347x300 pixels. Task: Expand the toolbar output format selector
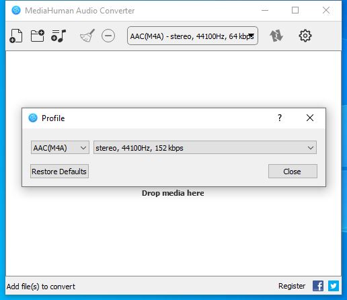(x=192, y=36)
